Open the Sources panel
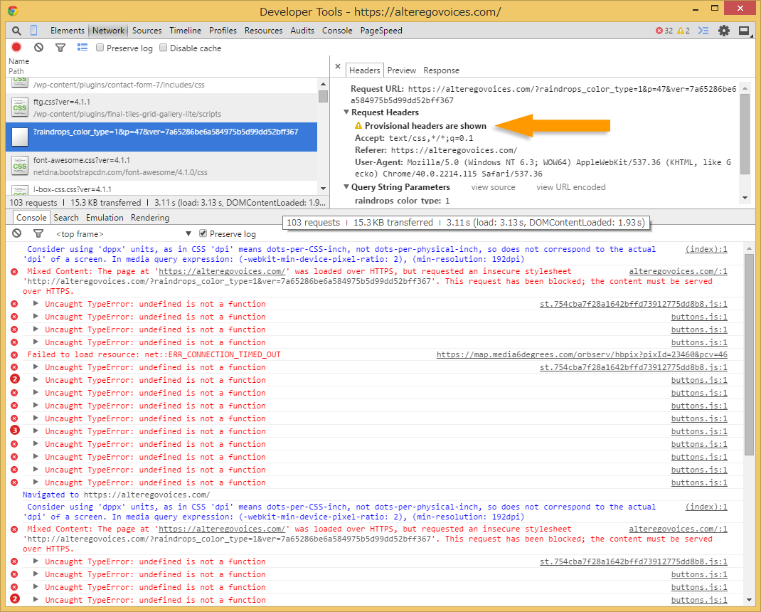Image resolution: width=761 pixels, height=612 pixels. tap(147, 31)
